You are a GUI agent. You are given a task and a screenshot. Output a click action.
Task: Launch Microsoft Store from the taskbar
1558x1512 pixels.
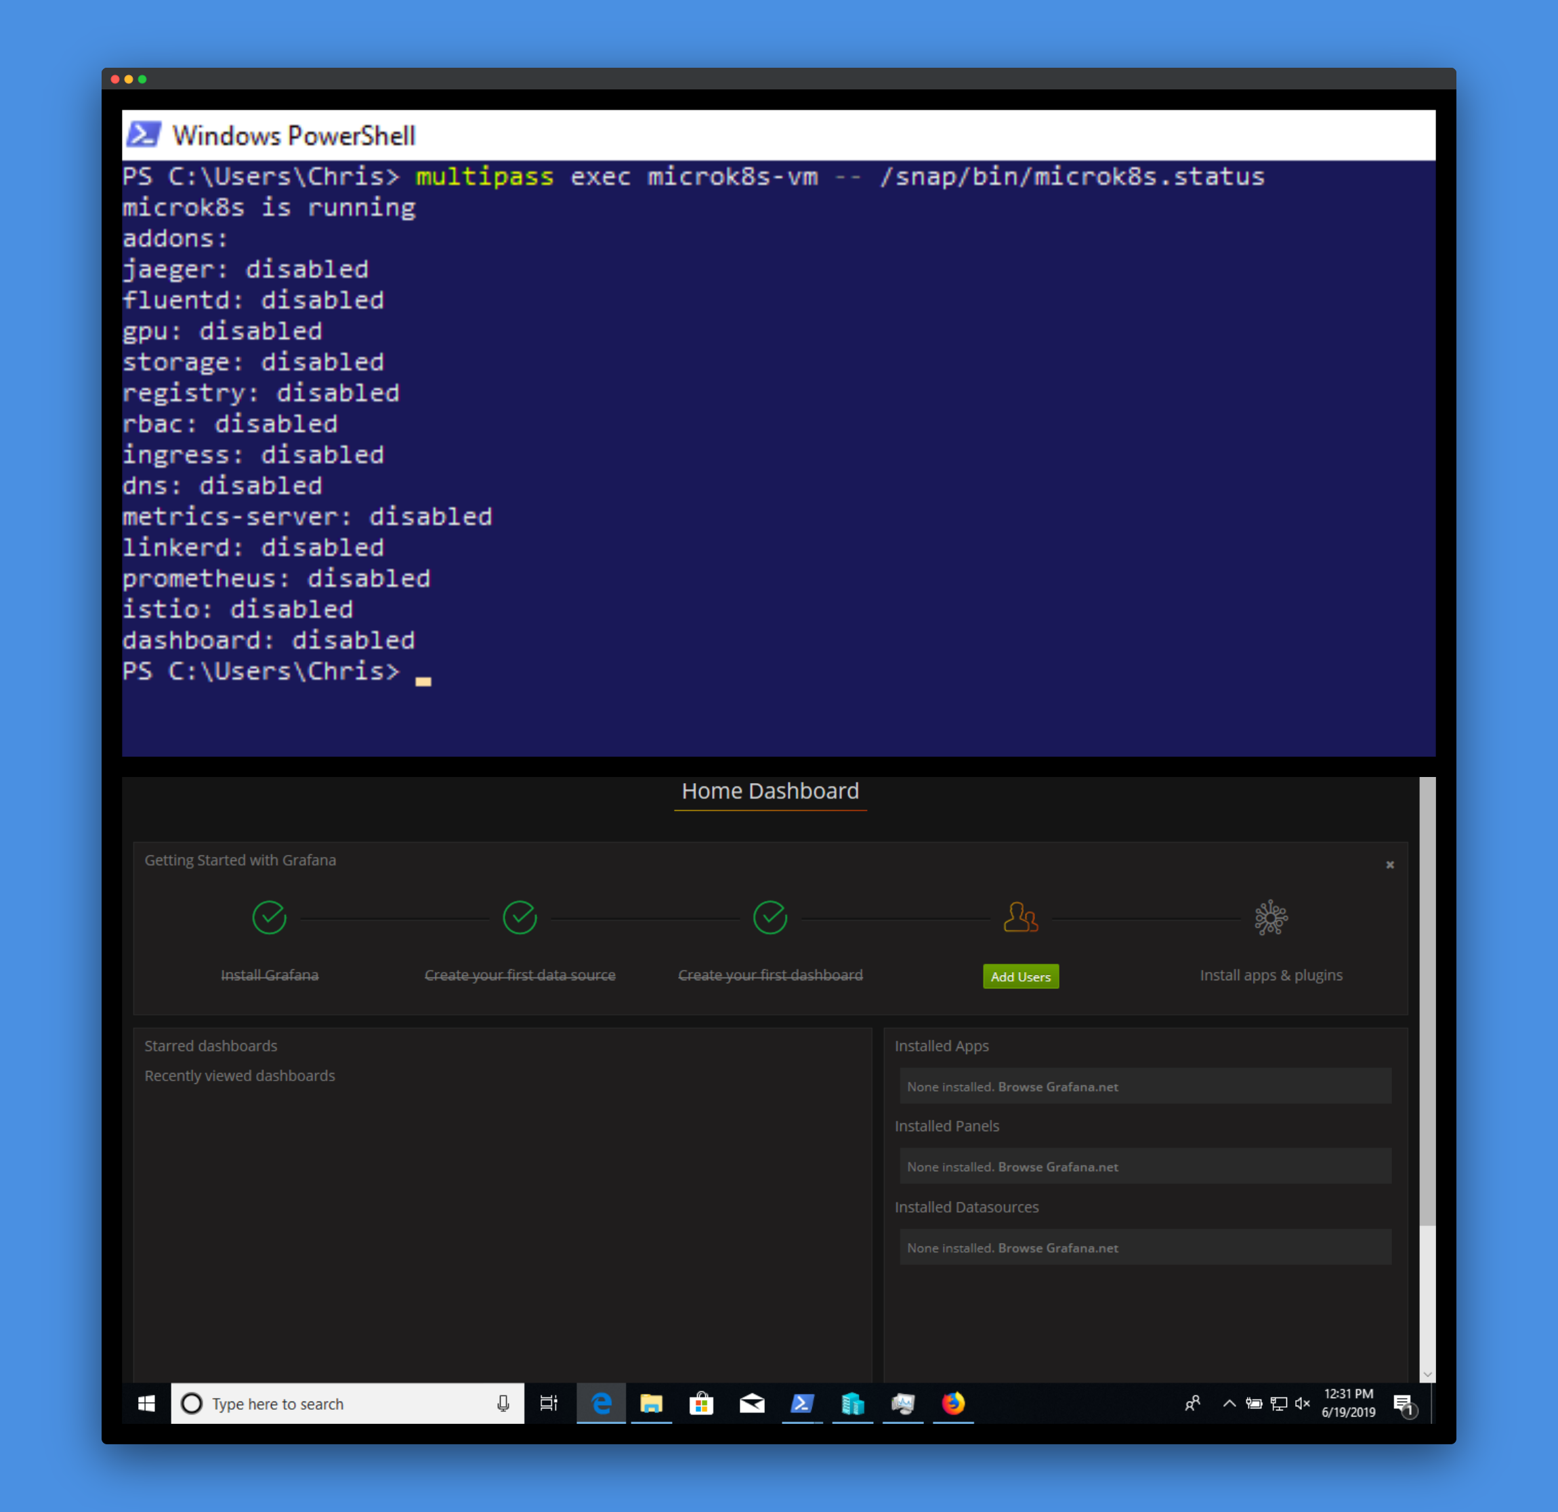tap(701, 1403)
